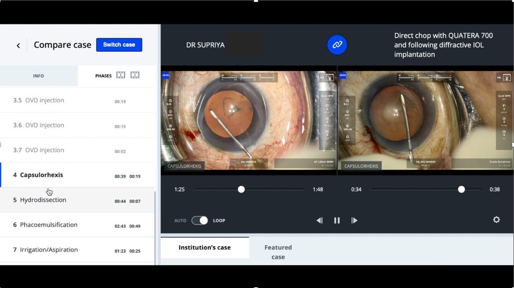Select the 7 Irrigation/Aspiration phase

click(x=77, y=250)
